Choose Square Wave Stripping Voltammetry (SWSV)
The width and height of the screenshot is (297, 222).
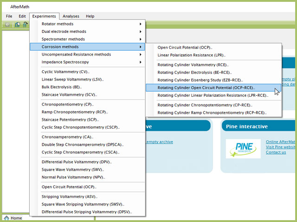87,204
